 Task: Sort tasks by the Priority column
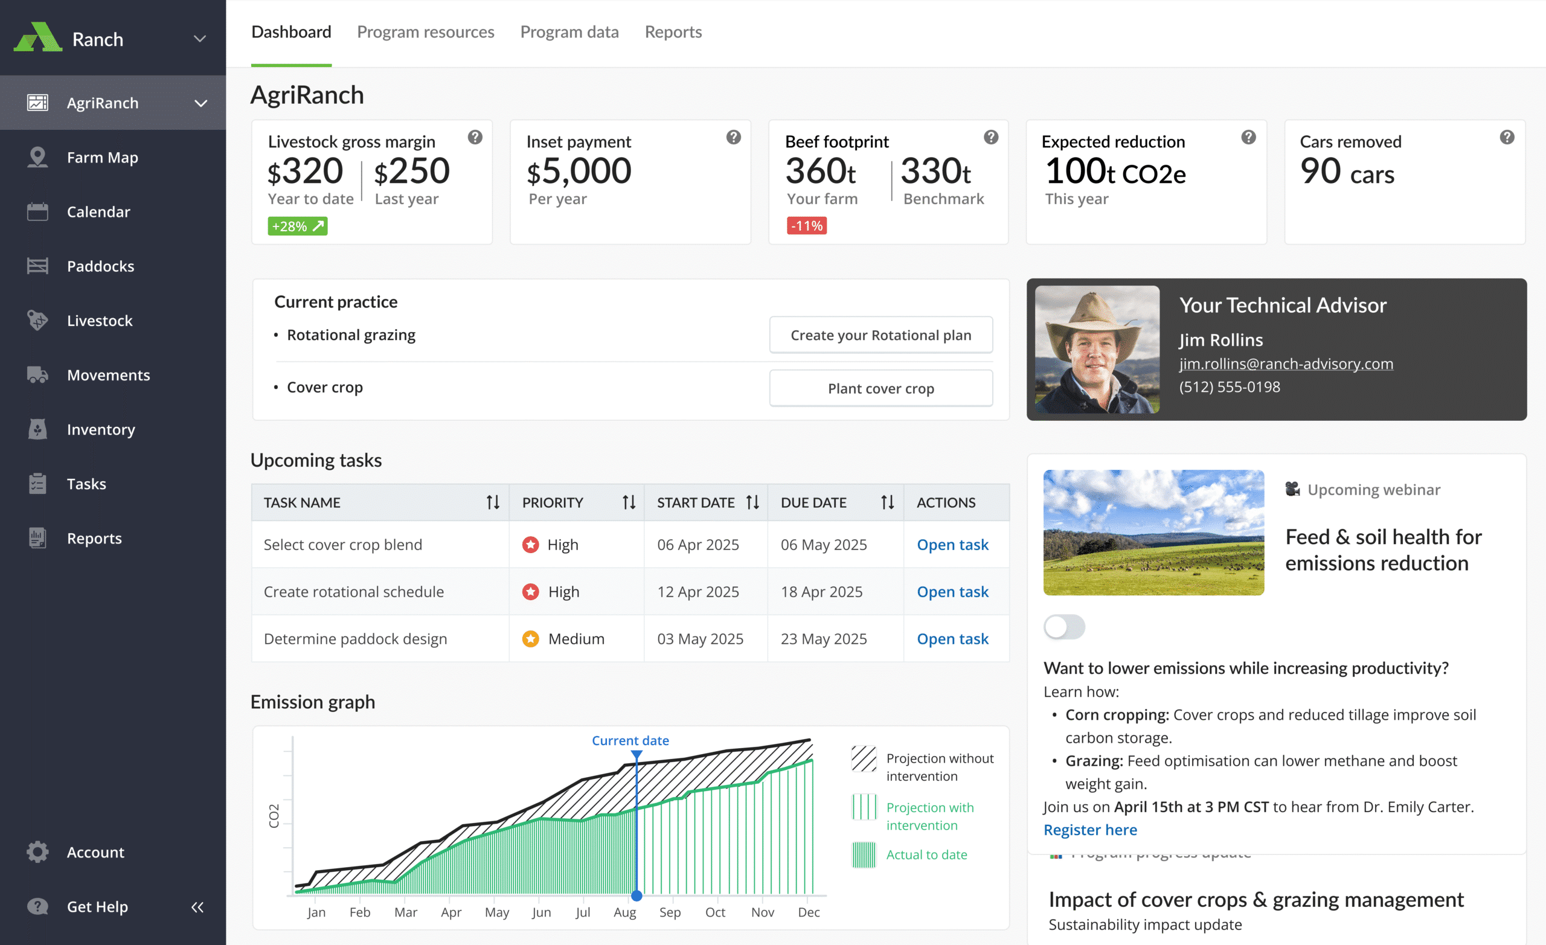tap(628, 502)
